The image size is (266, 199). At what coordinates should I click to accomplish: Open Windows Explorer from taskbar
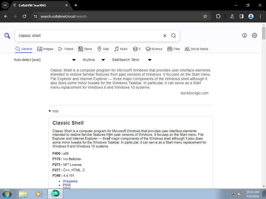click(x=23, y=194)
